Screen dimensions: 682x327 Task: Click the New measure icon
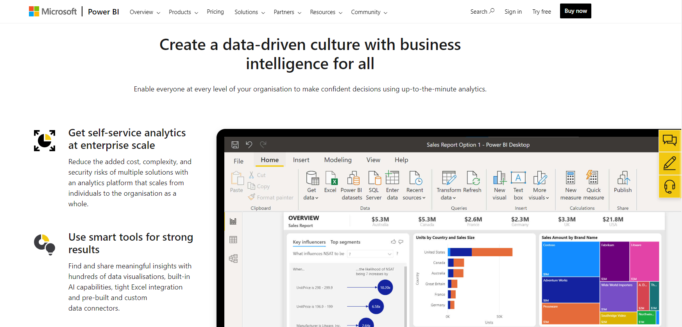click(x=571, y=178)
